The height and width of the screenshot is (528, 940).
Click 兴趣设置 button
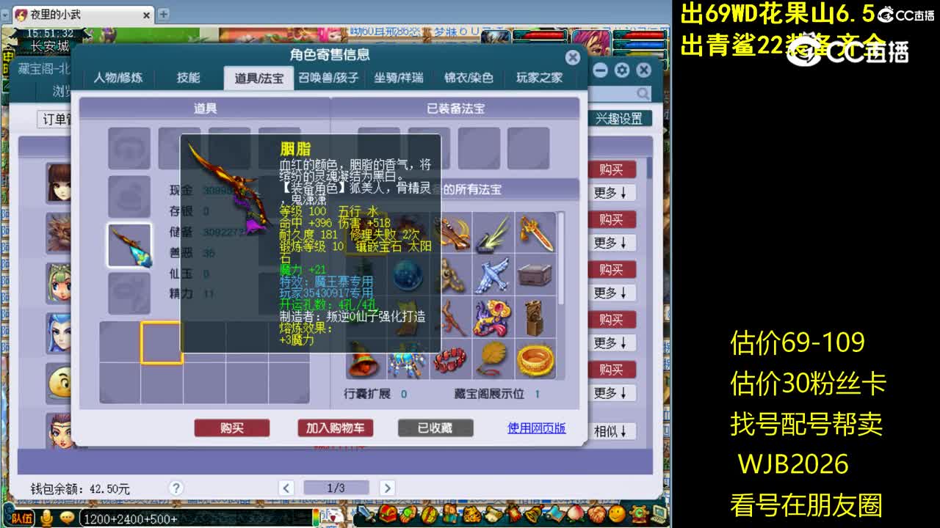(618, 119)
